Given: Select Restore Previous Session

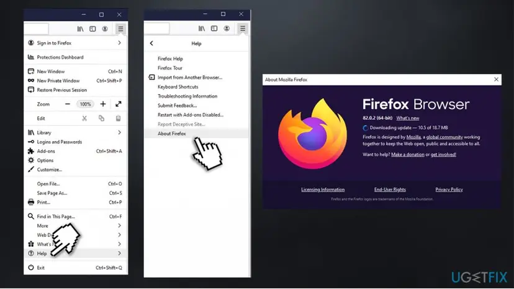Looking at the screenshot, I should tap(76, 90).
